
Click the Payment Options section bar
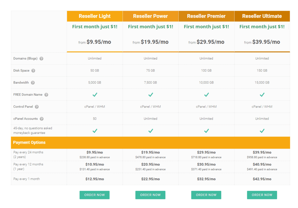coord(150,143)
